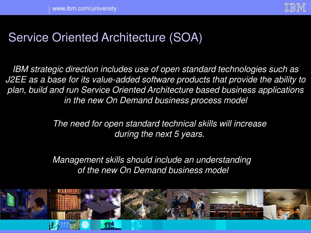
Task: Click the three people figures icon in footer
Action: [x=65, y=225]
